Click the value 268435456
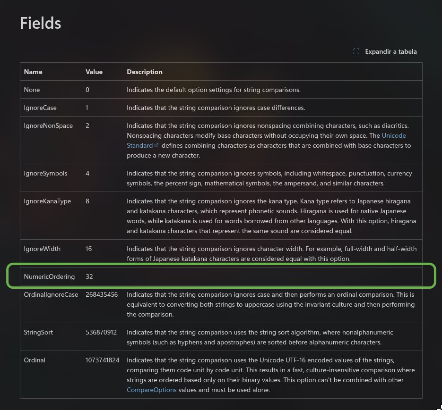The height and width of the screenshot is (410, 442). click(x=102, y=294)
